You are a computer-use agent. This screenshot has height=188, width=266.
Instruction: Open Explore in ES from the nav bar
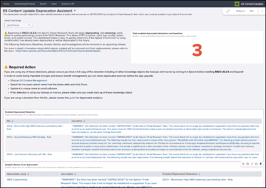(68, 4)
